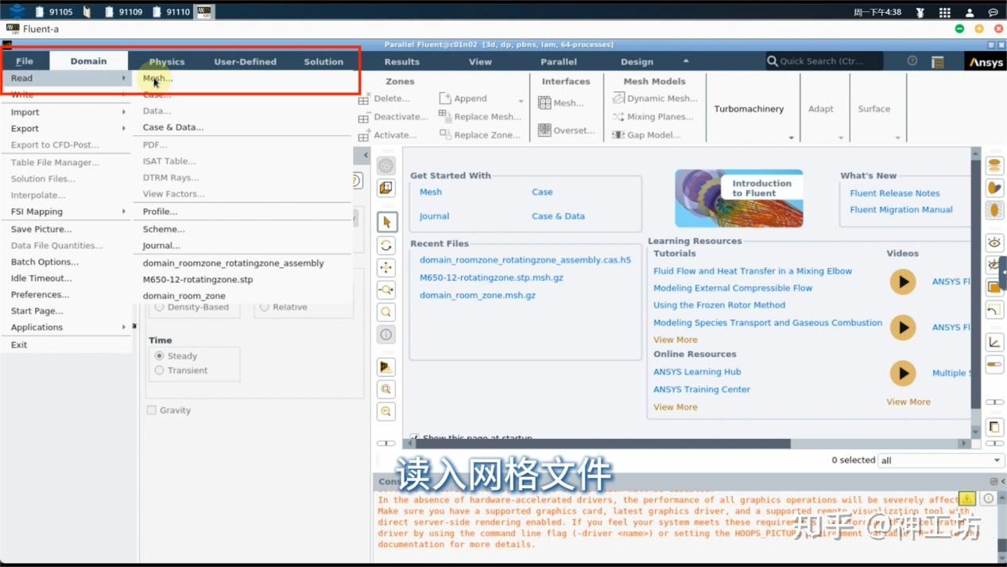Open recent file domain_room_zone.msh.gz link

478,295
